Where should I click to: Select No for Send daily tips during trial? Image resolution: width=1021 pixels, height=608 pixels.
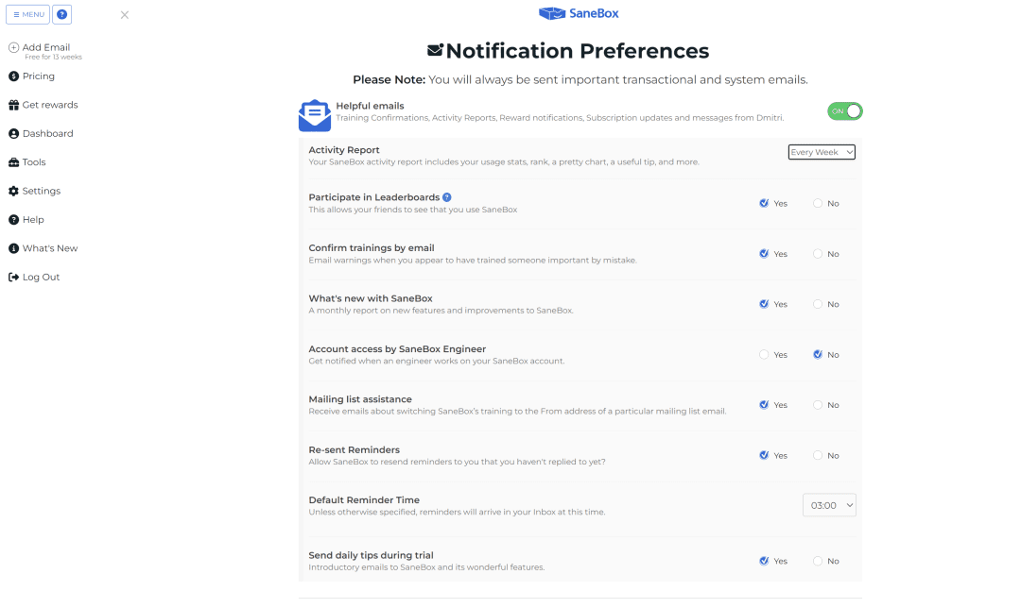point(817,560)
